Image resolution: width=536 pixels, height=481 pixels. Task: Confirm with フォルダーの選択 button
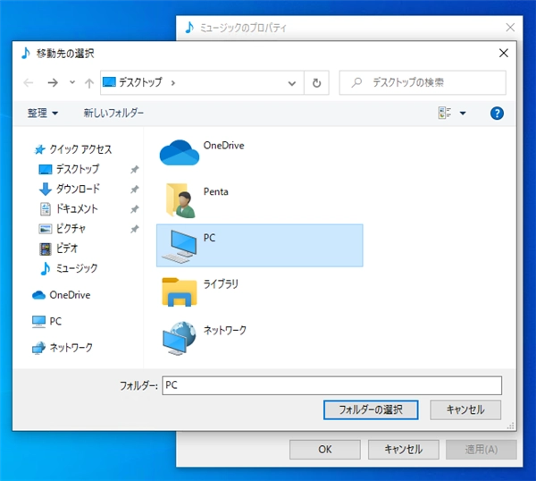(x=371, y=409)
